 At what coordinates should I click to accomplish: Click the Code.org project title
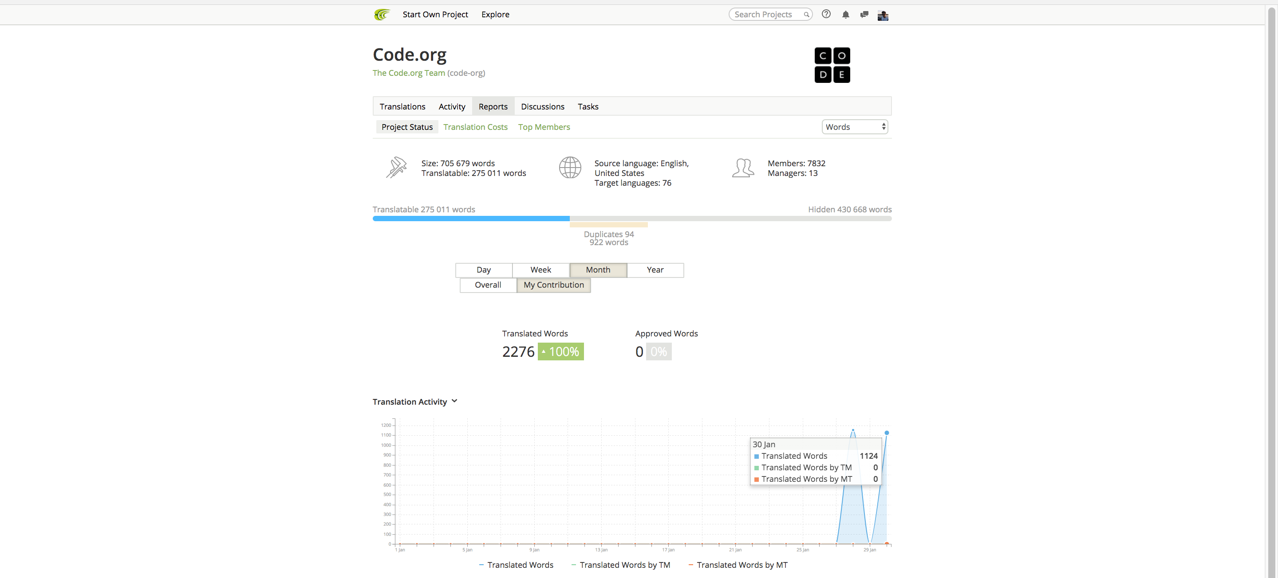(x=409, y=55)
